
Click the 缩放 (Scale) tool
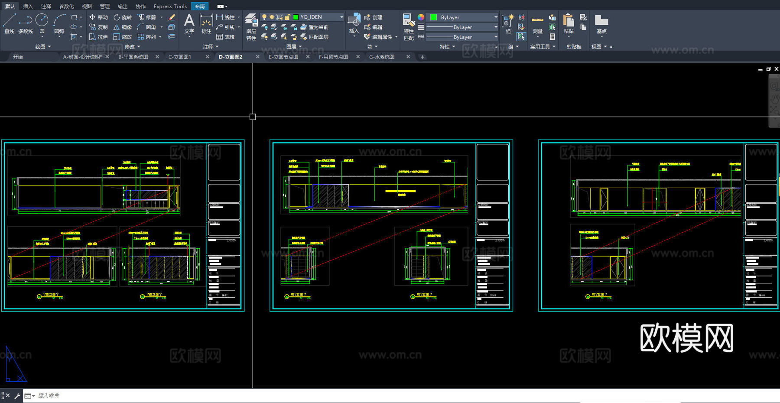click(x=123, y=37)
